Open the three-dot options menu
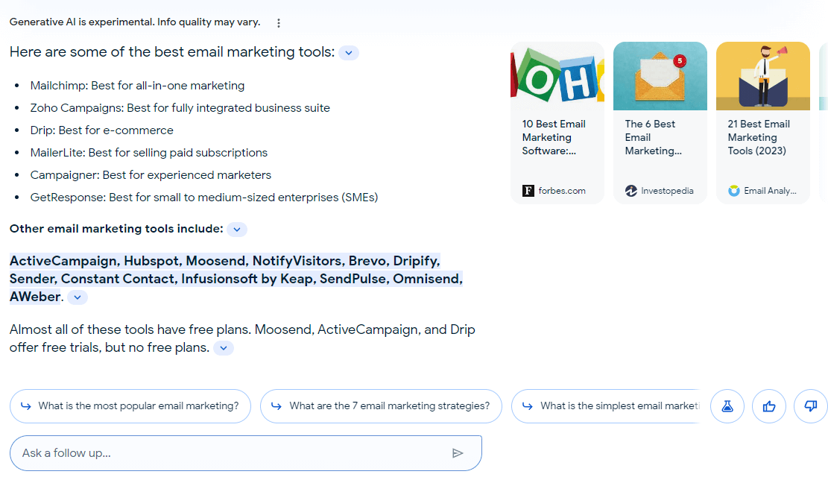The image size is (828, 483). 279,23
